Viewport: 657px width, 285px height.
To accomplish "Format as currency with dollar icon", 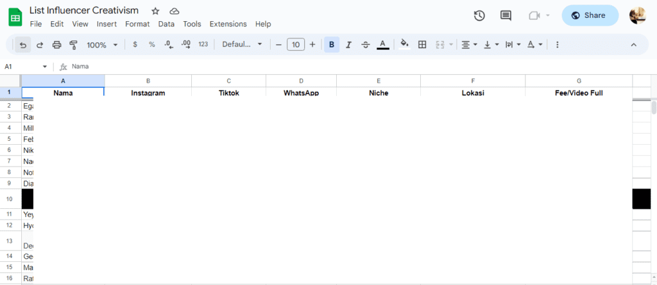I will tap(135, 45).
